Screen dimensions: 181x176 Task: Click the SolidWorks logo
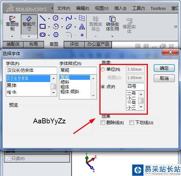pos(27,9)
